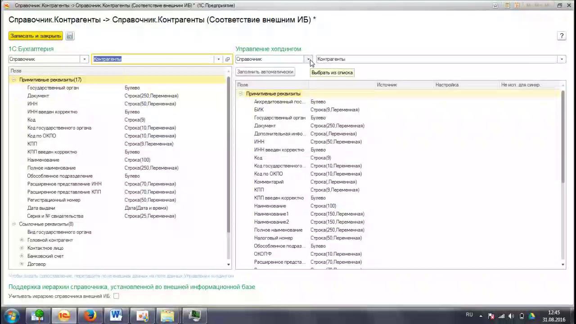Open left Справочник type dropdown
Image resolution: width=576 pixels, height=324 pixels.
tap(84, 59)
